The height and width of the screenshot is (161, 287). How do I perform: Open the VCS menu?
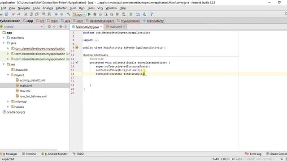100,8
